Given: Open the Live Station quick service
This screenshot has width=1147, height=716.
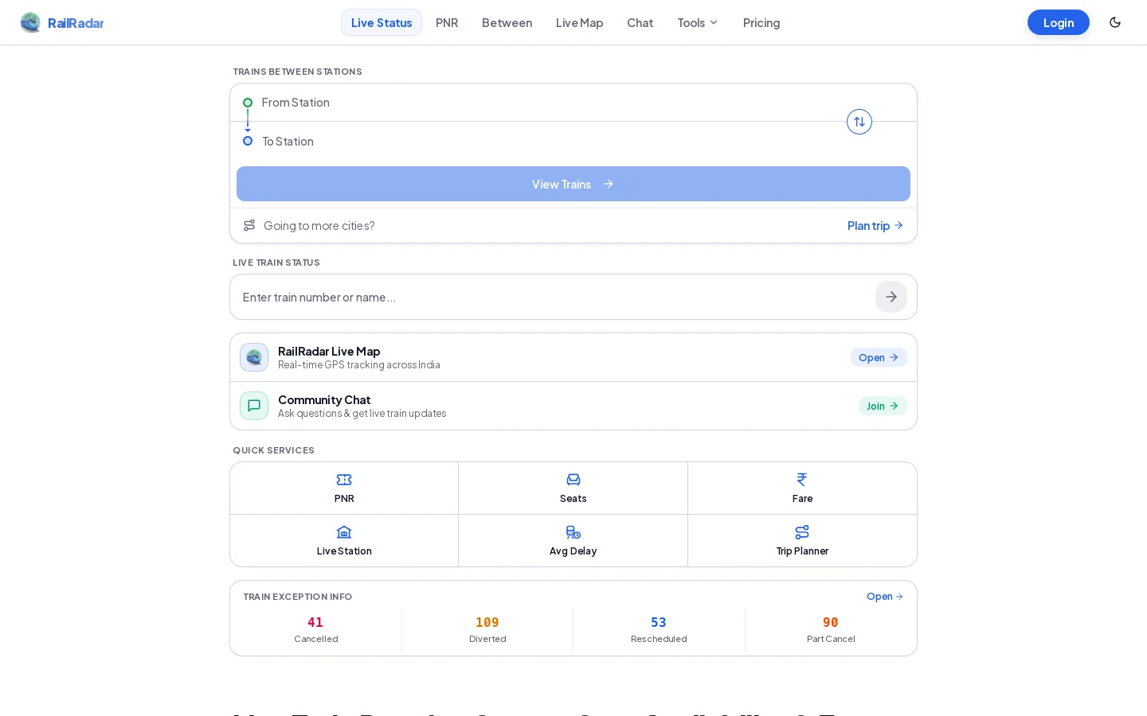Looking at the screenshot, I should tap(344, 541).
